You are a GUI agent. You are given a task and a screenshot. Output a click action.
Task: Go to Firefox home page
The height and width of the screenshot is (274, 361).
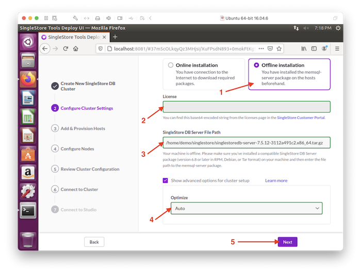(76, 49)
